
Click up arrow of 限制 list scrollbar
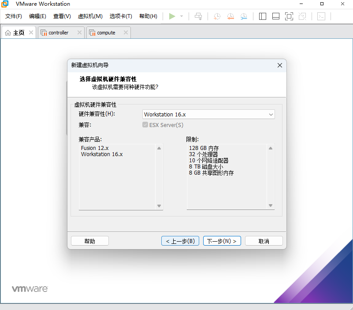pos(271,148)
